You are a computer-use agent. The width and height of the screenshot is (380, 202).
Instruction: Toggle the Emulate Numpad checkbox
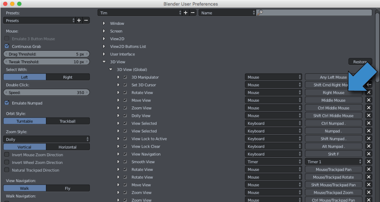[x=7, y=103]
